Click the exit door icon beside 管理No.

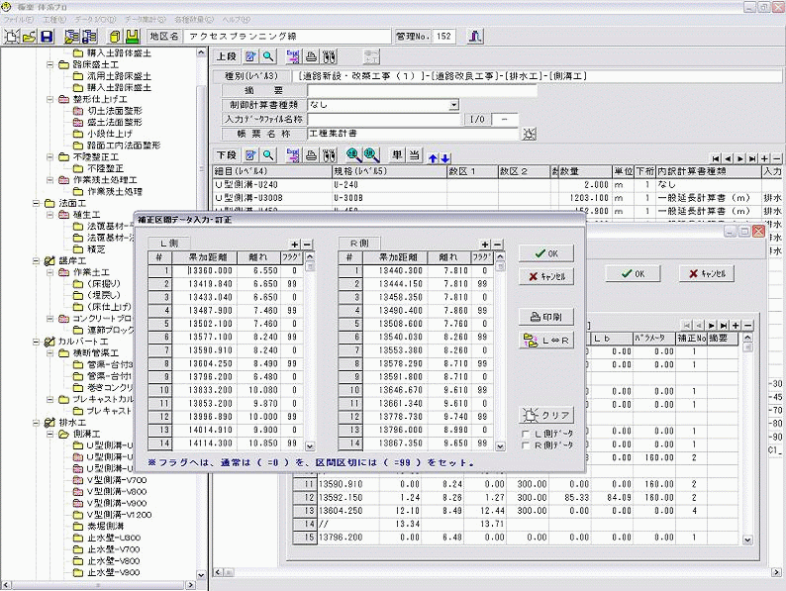[475, 37]
